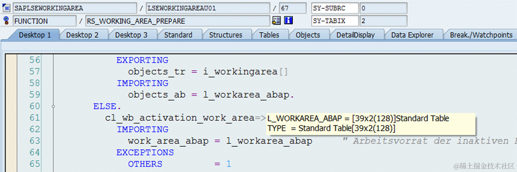The image size is (517, 172).
Task: Click the ELSE. keyword on line 60
Action: click(107, 106)
